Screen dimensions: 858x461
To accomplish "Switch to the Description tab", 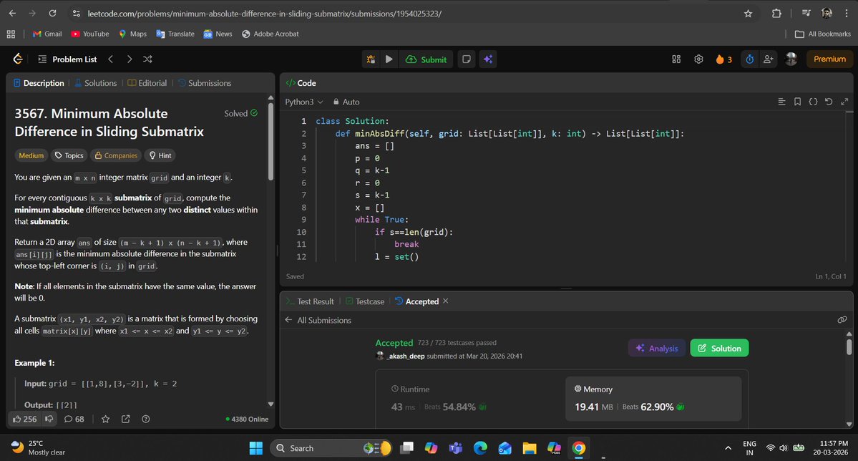I will click(x=39, y=83).
